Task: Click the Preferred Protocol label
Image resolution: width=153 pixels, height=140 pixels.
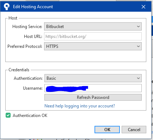Action: [25, 46]
